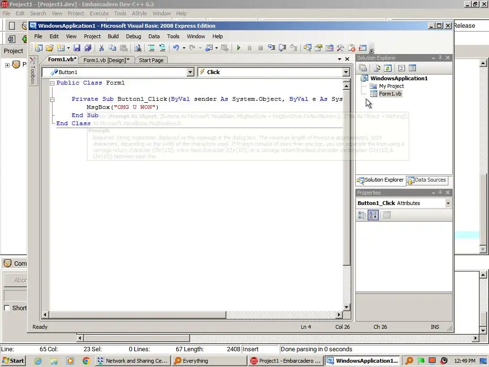Viewport: 489px width, 367px height.
Task: Check the Short checkbox in Dev-C++ window
Action: pos(7,308)
